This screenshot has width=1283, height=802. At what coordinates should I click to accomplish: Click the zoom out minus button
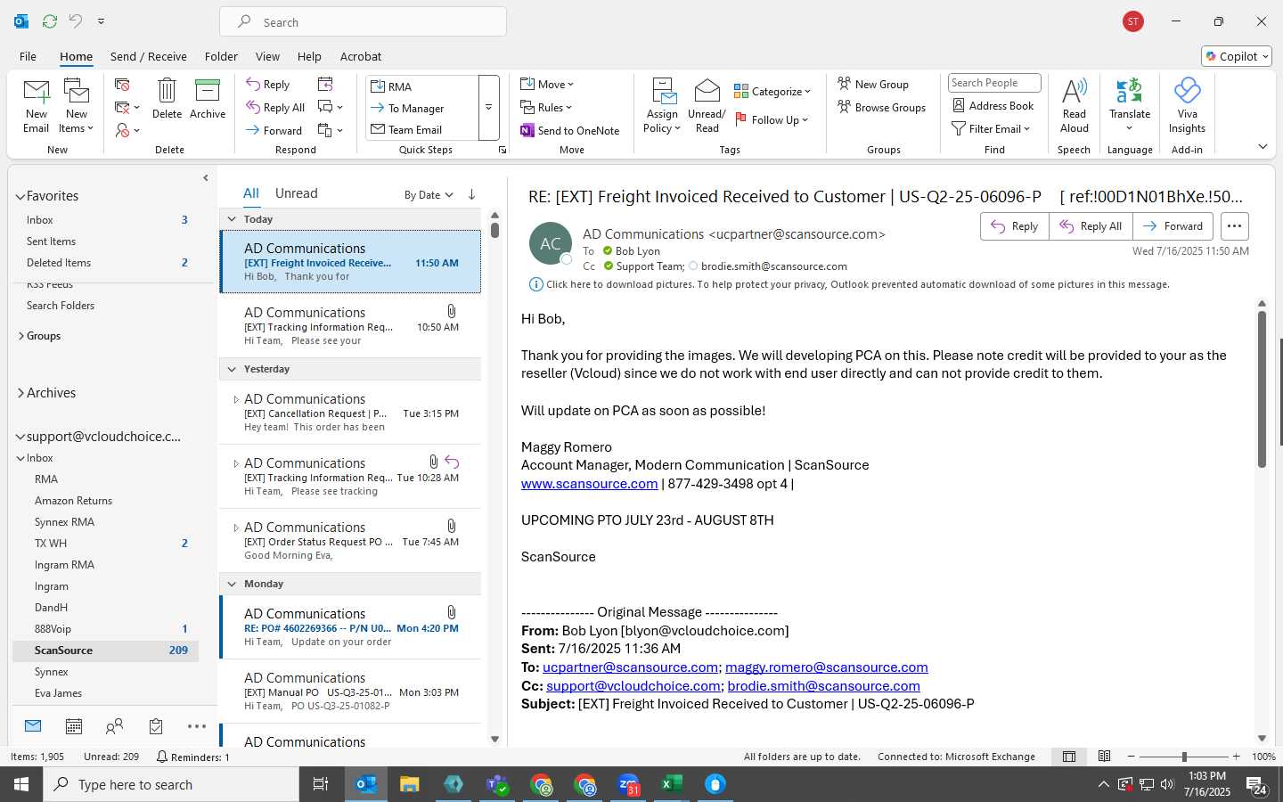1132,757
